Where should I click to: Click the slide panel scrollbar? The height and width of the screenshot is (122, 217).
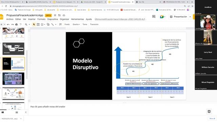click(x=27, y=65)
